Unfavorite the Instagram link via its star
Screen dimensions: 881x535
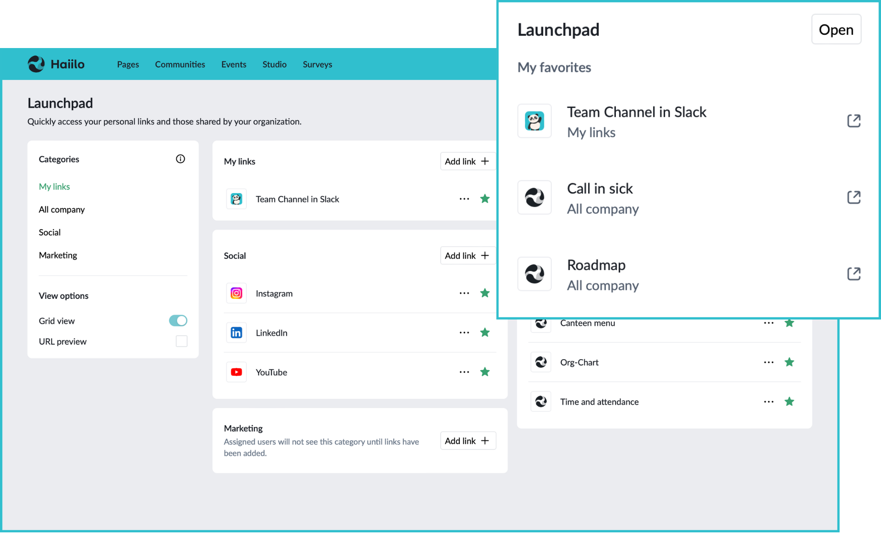coord(485,293)
